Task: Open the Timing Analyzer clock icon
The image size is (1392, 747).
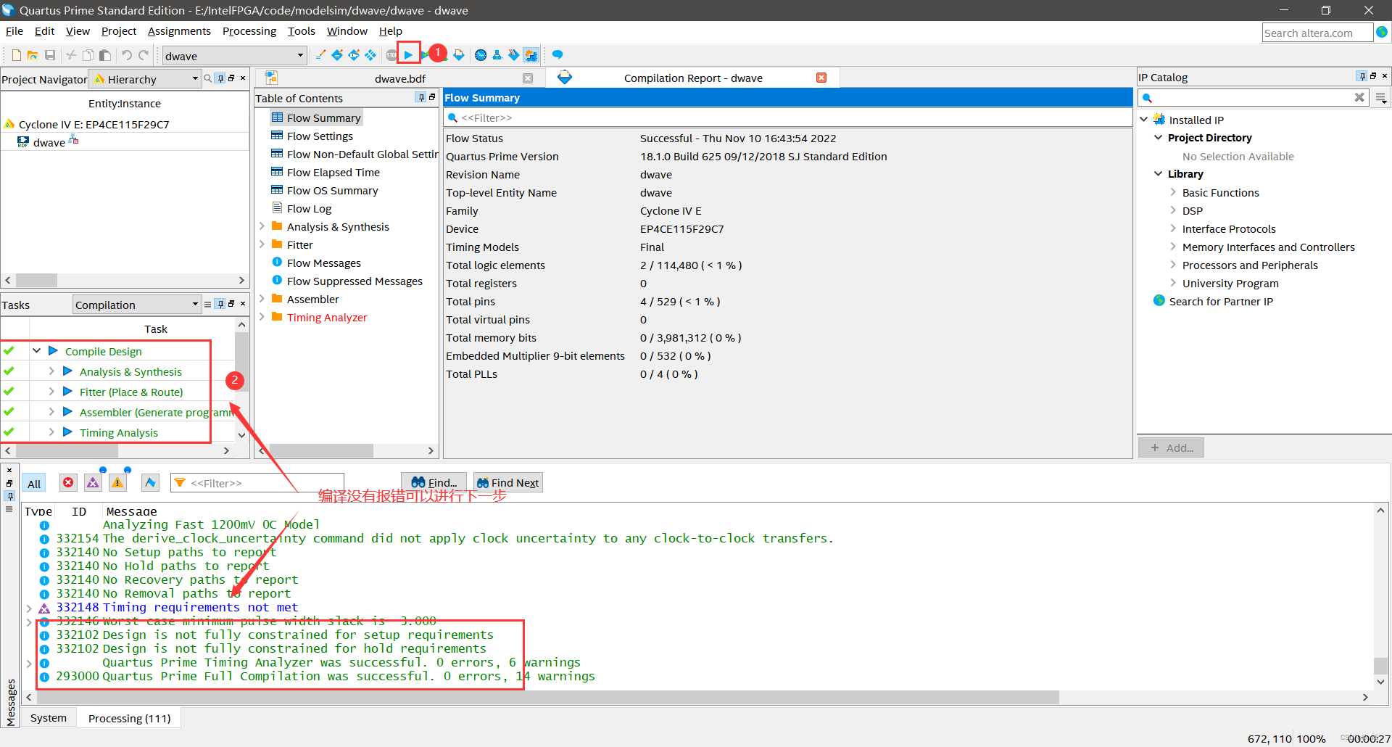Action: (x=480, y=55)
